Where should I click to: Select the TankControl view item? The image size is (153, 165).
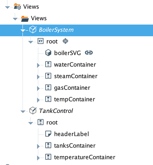click(56, 111)
